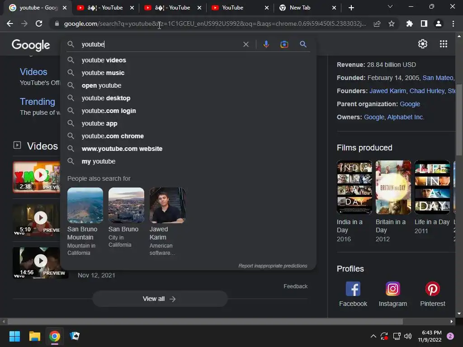Open Chrome's three-dot menu
Screen dimensions: 463x347
tap(453, 23)
